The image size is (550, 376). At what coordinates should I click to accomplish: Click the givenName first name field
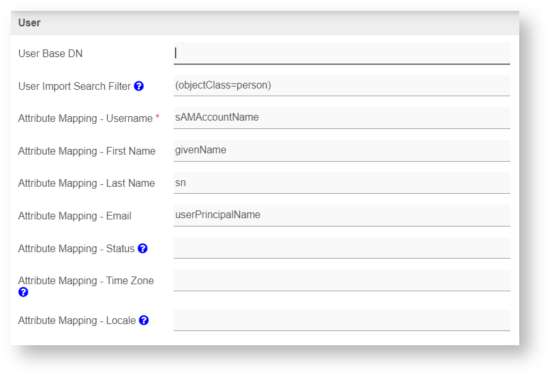point(342,150)
